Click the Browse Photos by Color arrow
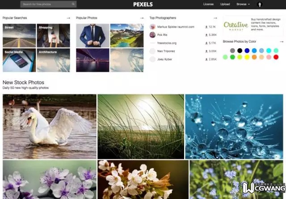 point(282,41)
